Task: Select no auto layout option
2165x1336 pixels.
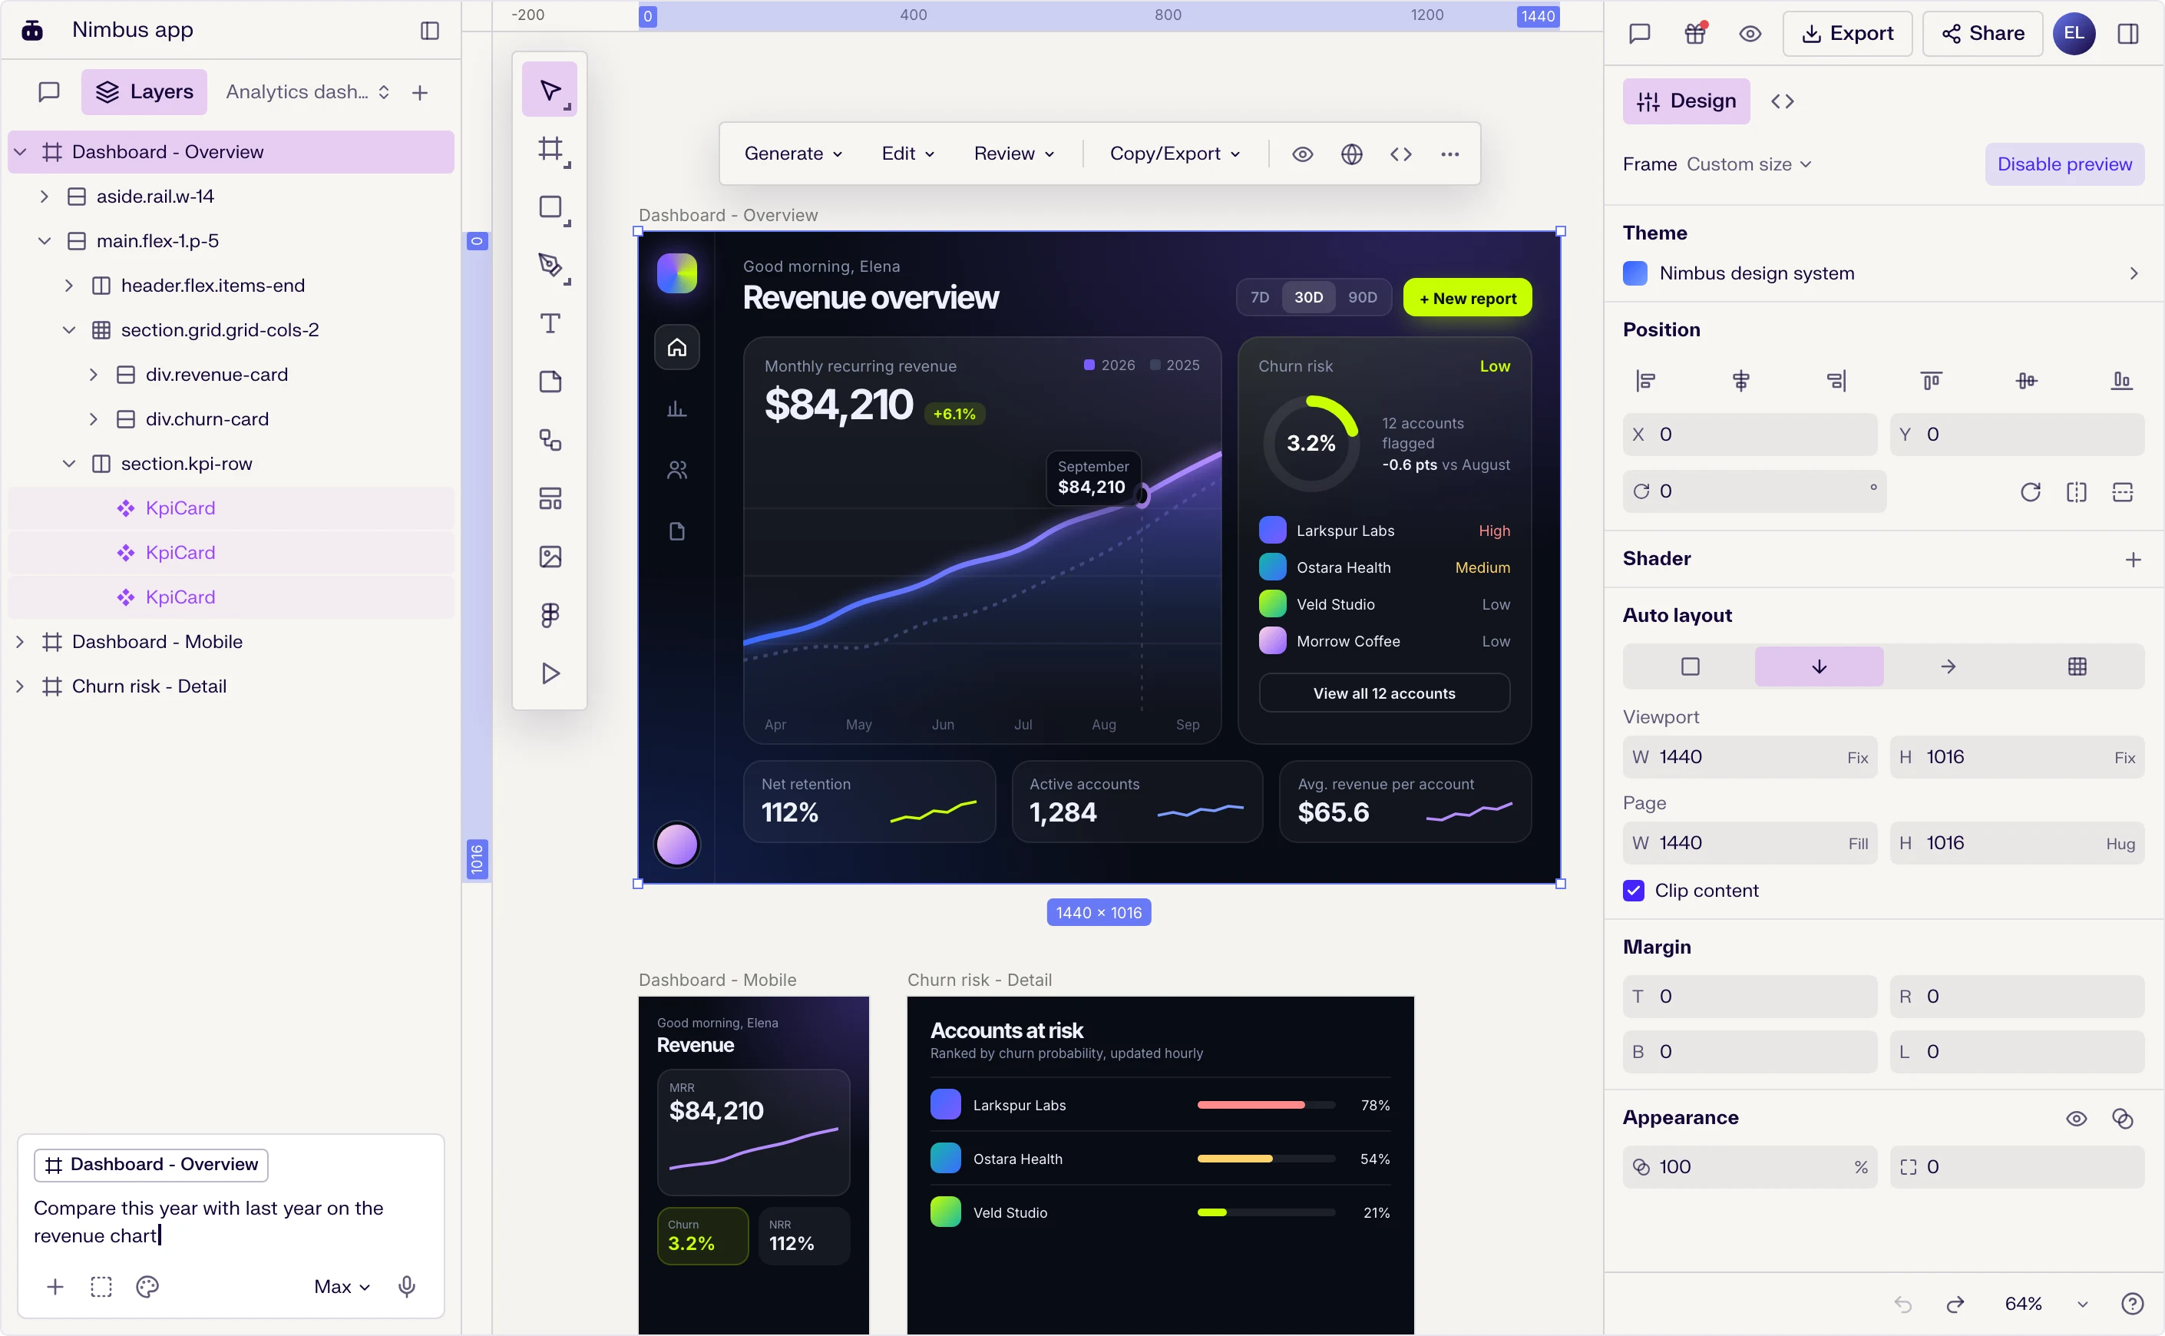Action: 1690,667
